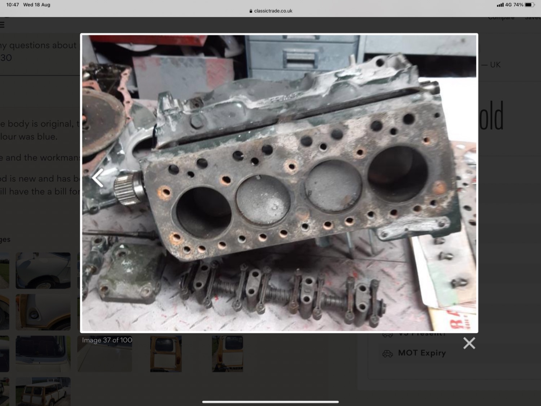Select the windscreen and bonnet thumbnail
541x406 pixels.
[x=43, y=354]
